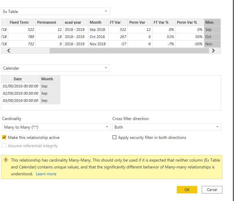Image resolution: width=234 pixels, height=201 pixels.
Task: Open the Ex Table selection dropdown
Action: coord(56,11)
